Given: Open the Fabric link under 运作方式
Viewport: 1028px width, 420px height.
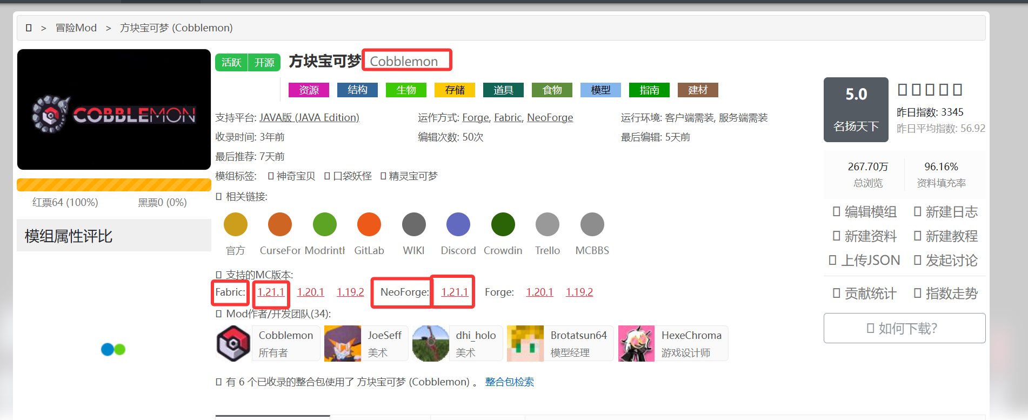Looking at the screenshot, I should coord(508,117).
